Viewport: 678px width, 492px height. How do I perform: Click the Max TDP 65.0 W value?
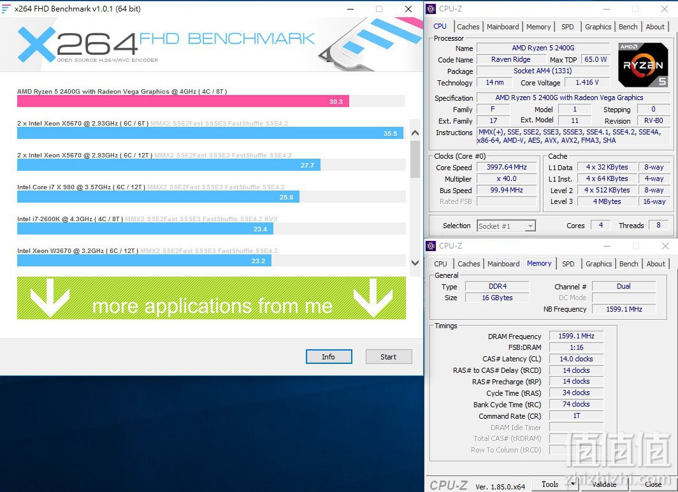[595, 59]
